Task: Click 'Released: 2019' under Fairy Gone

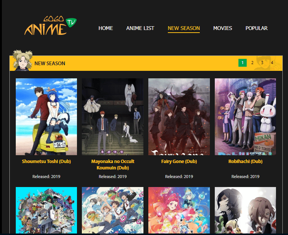Action: point(179,177)
